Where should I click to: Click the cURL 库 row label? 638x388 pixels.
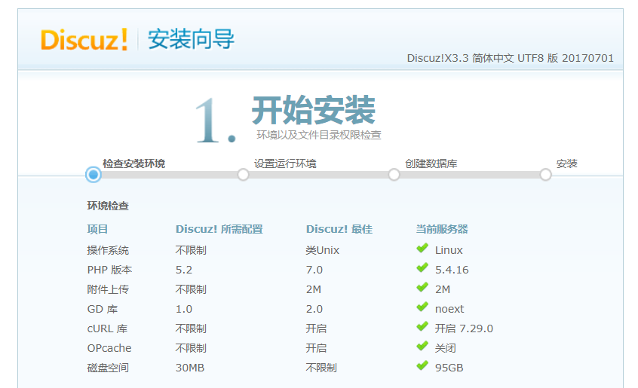point(107,328)
